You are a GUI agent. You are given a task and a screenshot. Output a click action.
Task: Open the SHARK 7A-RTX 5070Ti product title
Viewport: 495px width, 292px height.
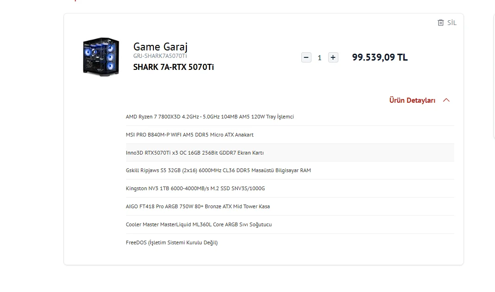(x=173, y=67)
